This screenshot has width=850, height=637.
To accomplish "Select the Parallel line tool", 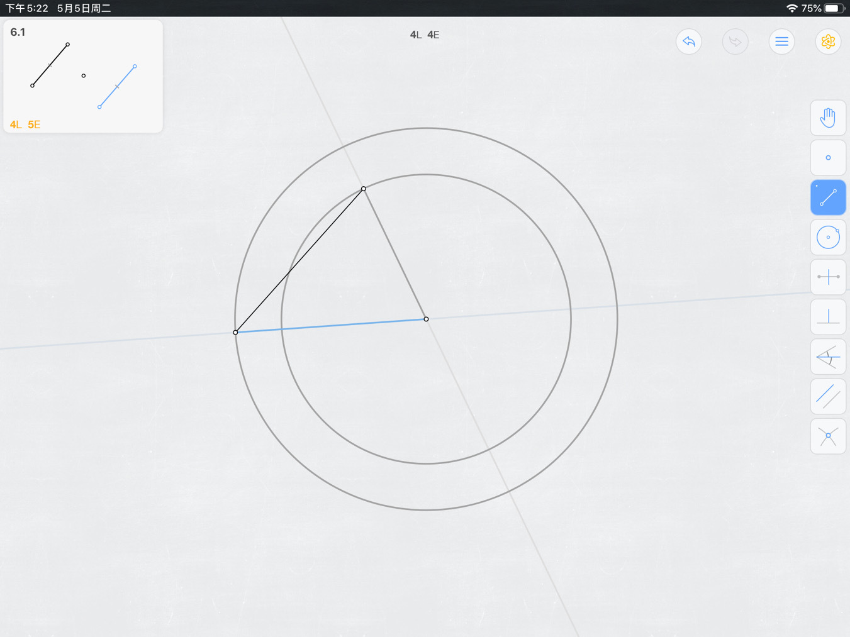I will click(x=828, y=396).
